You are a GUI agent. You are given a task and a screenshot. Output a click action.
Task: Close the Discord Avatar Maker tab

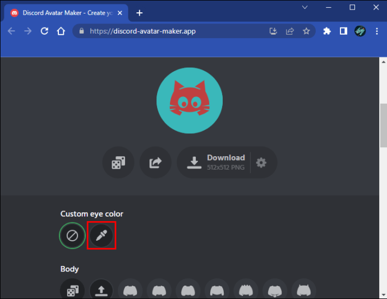tap(120, 13)
